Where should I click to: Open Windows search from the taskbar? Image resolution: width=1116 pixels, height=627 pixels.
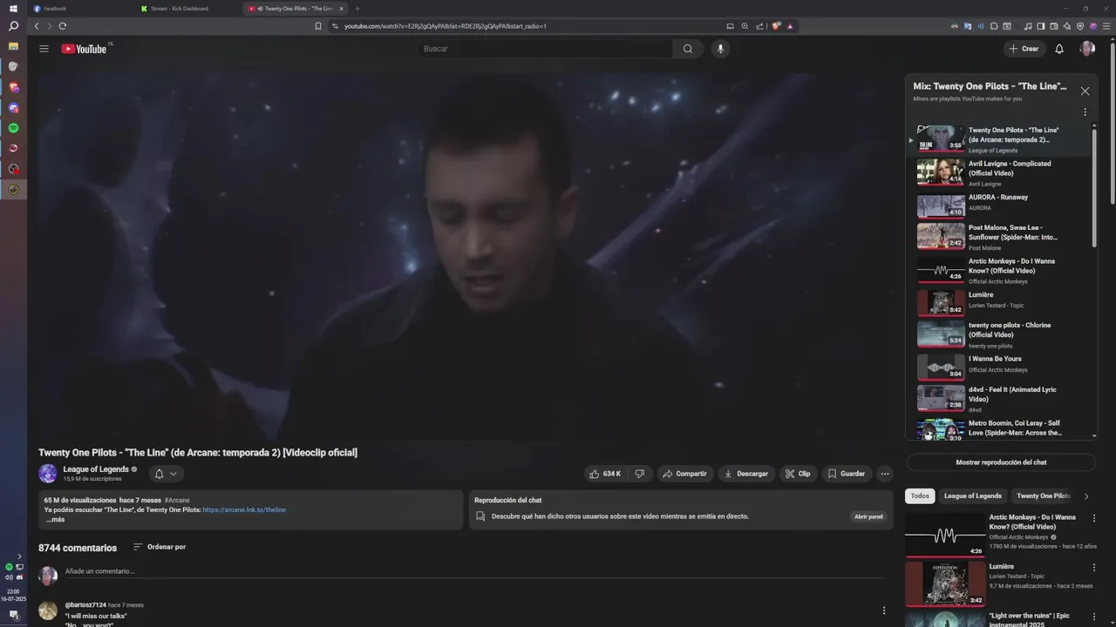(x=13, y=26)
